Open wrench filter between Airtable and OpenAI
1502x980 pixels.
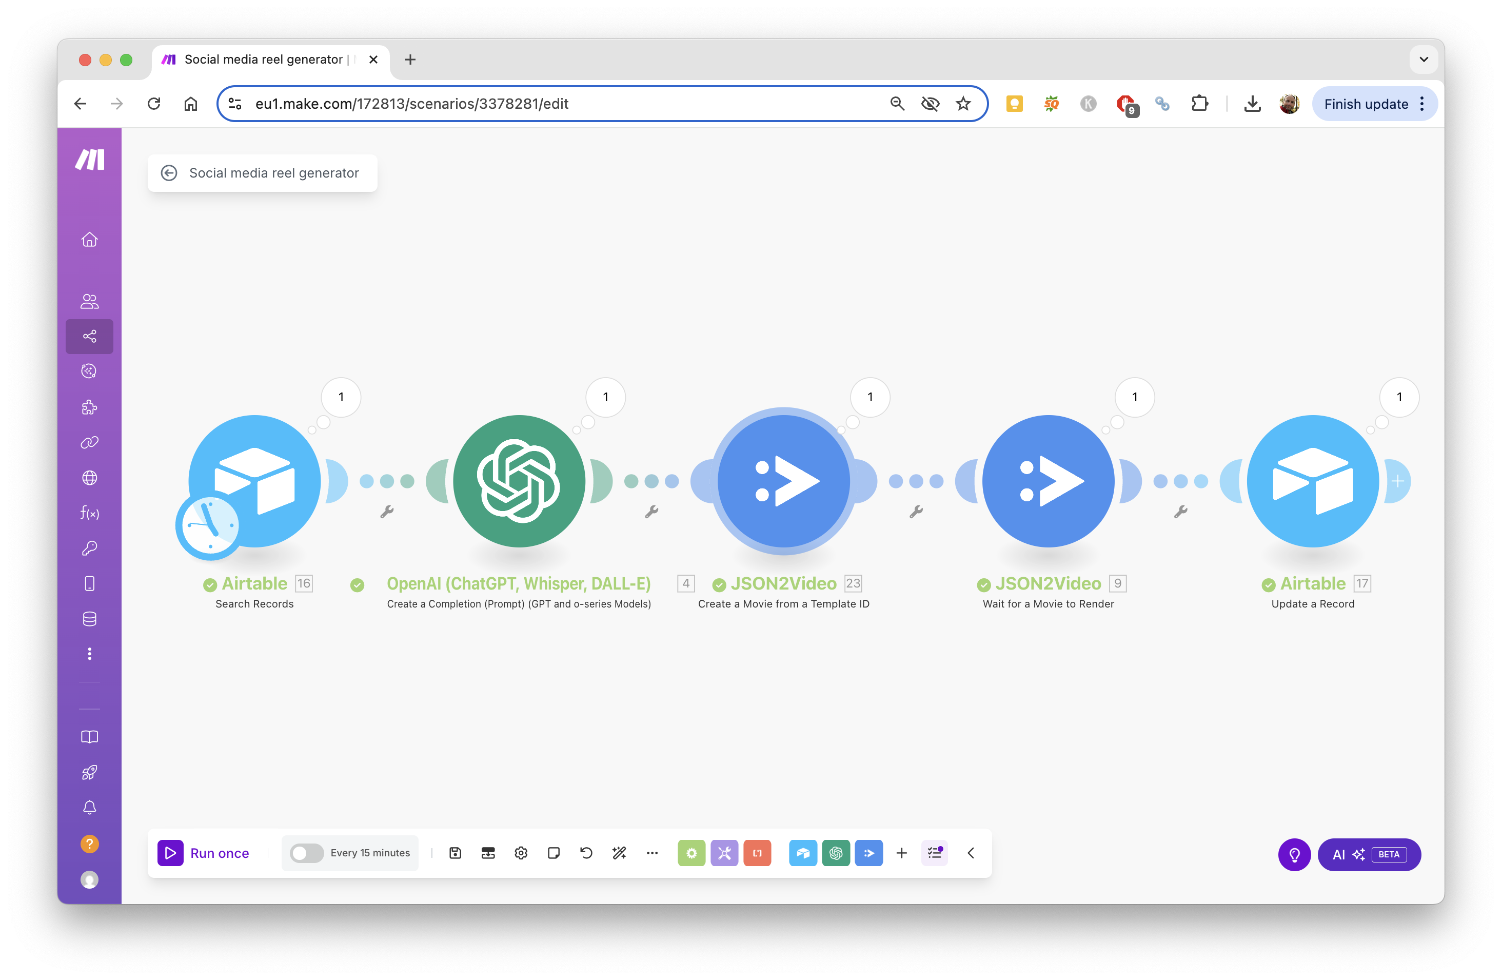[x=387, y=512]
